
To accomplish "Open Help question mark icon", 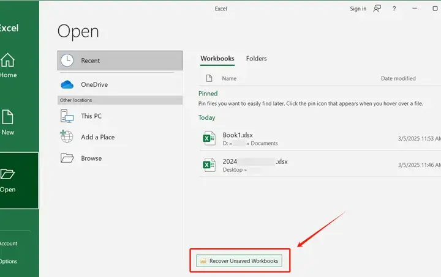I will tap(394, 9).
